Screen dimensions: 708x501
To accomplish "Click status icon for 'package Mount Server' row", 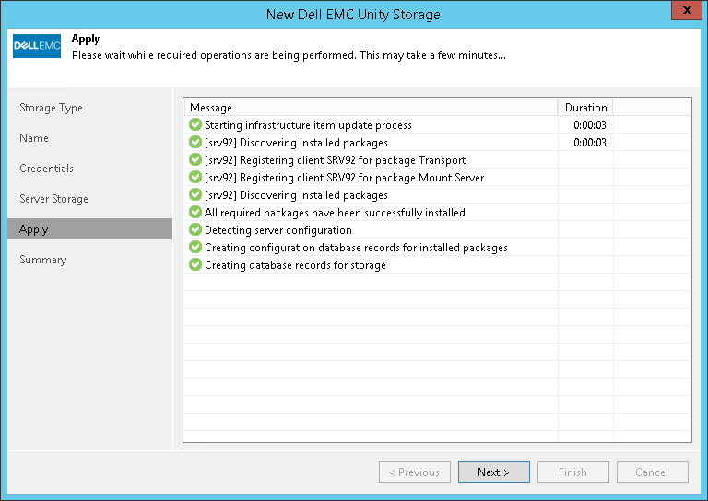I will click(195, 178).
